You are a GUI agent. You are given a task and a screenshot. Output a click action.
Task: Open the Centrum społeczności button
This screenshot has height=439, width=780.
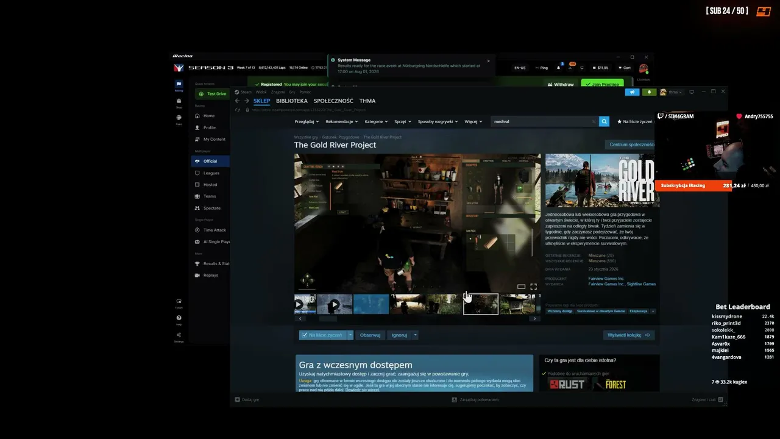point(631,145)
